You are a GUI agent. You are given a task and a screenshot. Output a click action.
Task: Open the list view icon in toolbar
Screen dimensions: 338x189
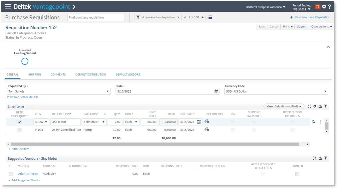click(210, 17)
